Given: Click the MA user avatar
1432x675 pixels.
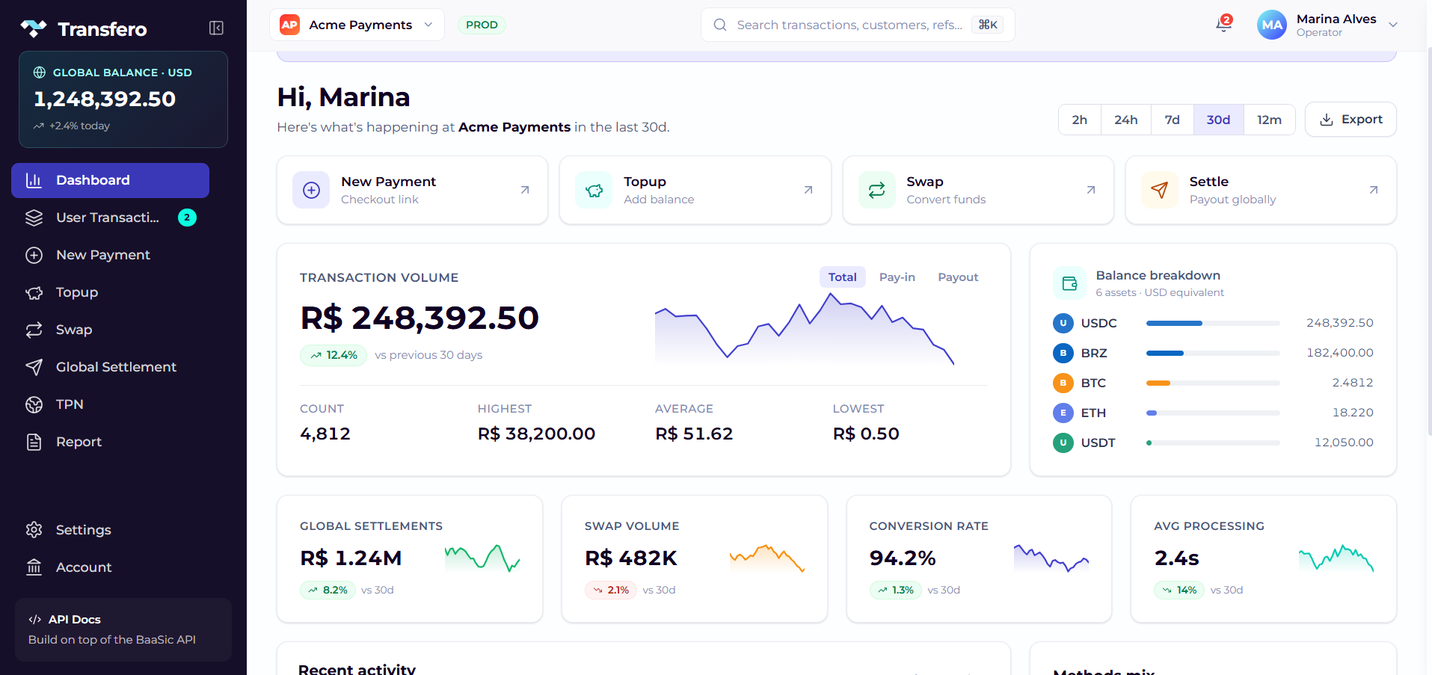Looking at the screenshot, I should pos(1272,25).
